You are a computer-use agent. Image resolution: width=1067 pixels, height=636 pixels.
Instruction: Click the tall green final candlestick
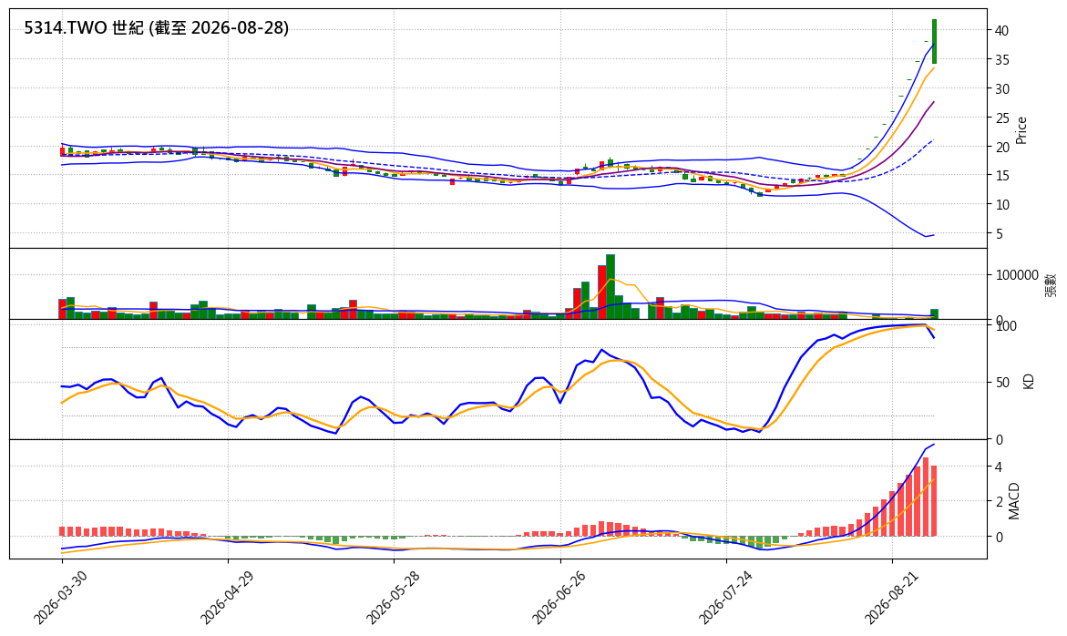(x=934, y=42)
